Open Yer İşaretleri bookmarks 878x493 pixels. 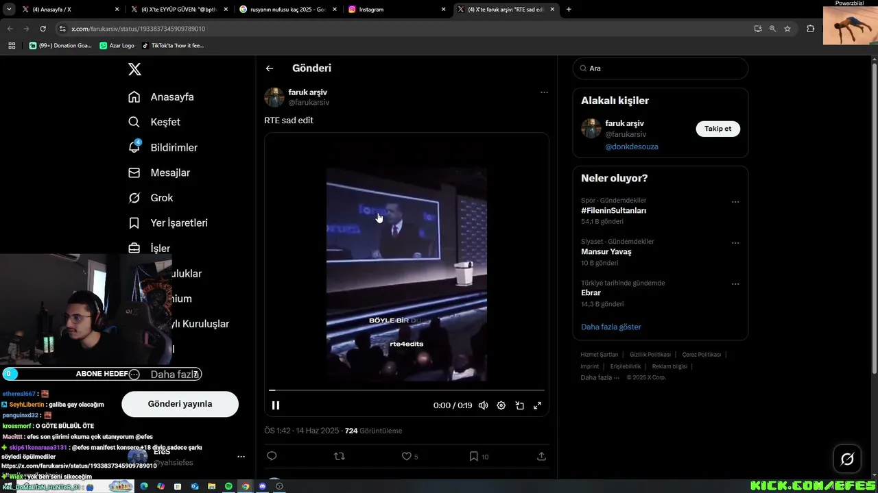coord(168,223)
